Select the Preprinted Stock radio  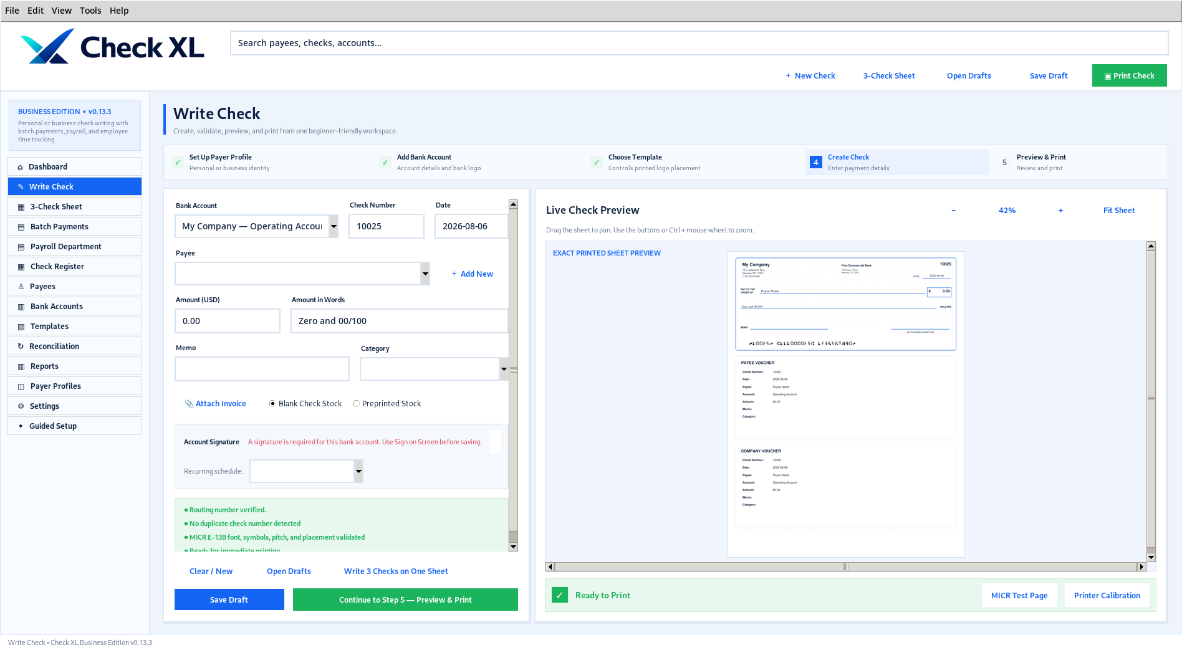coord(356,404)
